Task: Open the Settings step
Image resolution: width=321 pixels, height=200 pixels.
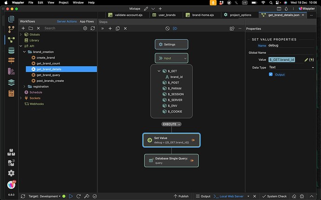Action: 171,45
